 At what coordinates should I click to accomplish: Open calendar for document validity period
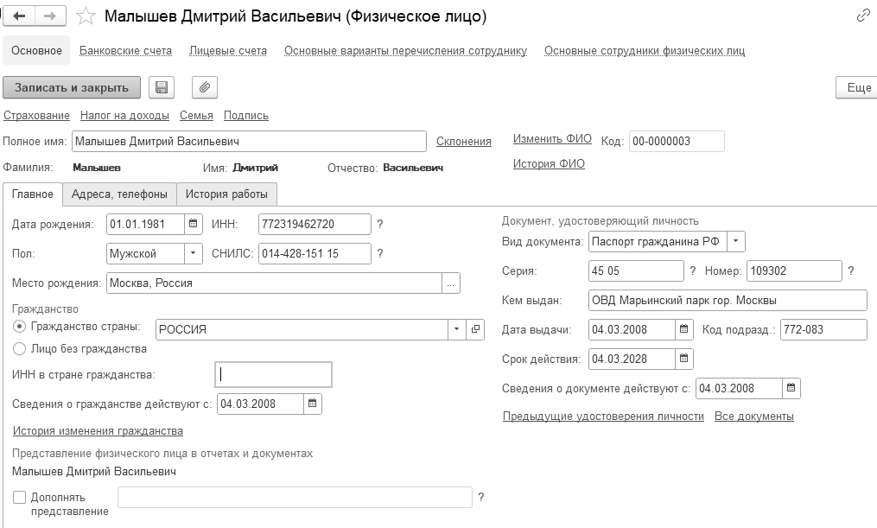[683, 358]
